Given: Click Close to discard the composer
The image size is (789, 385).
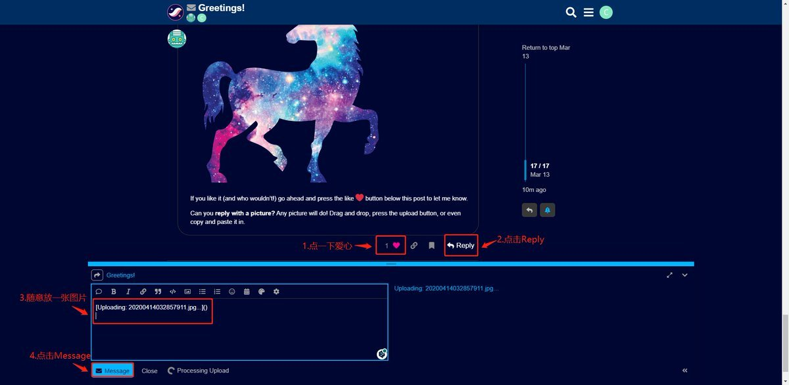Looking at the screenshot, I should coord(149,371).
